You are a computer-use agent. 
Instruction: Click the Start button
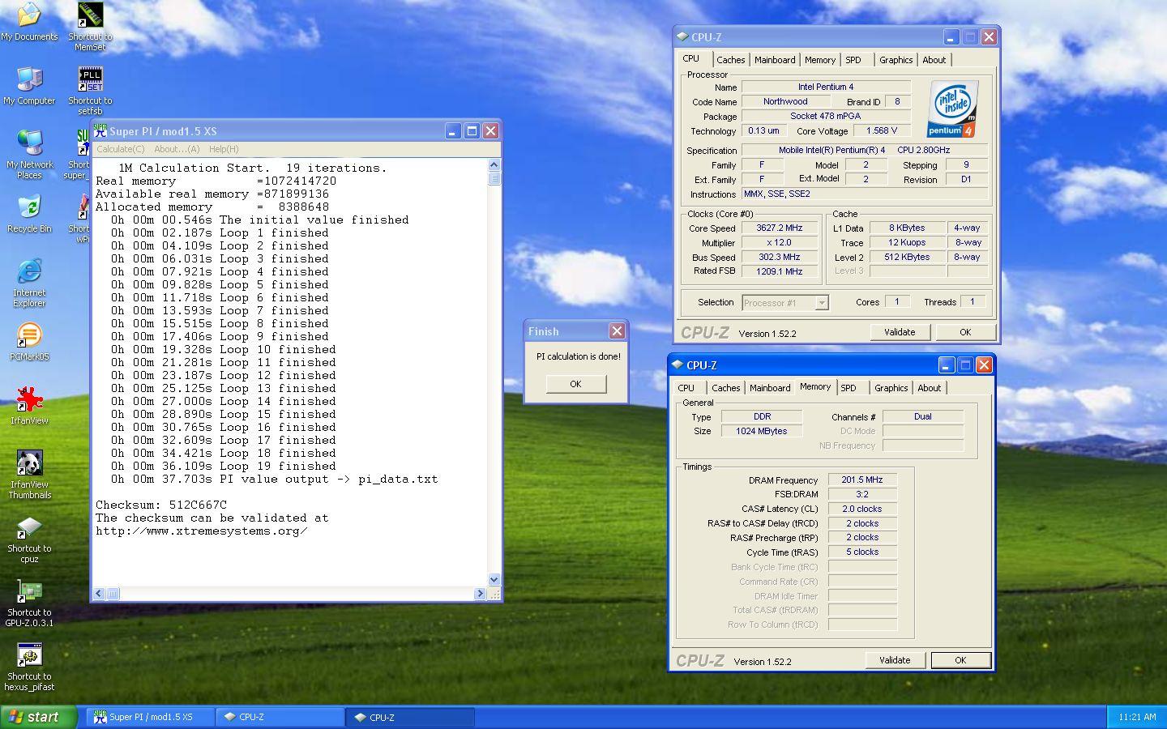click(x=39, y=717)
